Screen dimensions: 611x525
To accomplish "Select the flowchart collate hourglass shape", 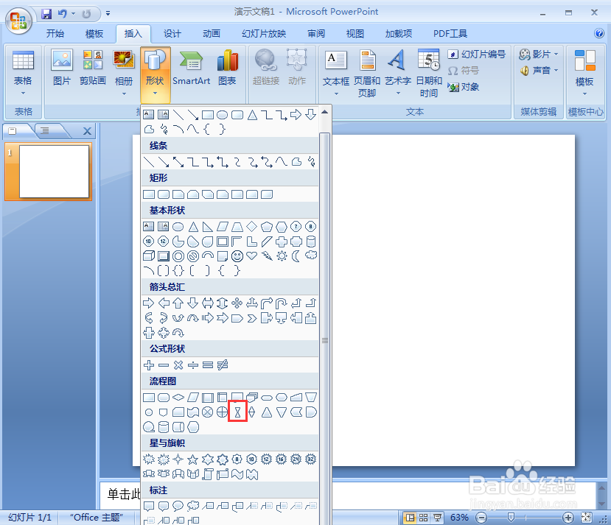I will [237, 412].
